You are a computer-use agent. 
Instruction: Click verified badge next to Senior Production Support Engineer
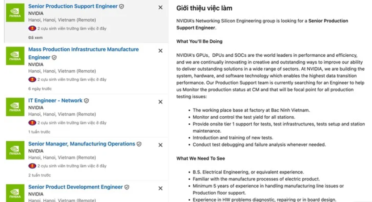click(122, 6)
